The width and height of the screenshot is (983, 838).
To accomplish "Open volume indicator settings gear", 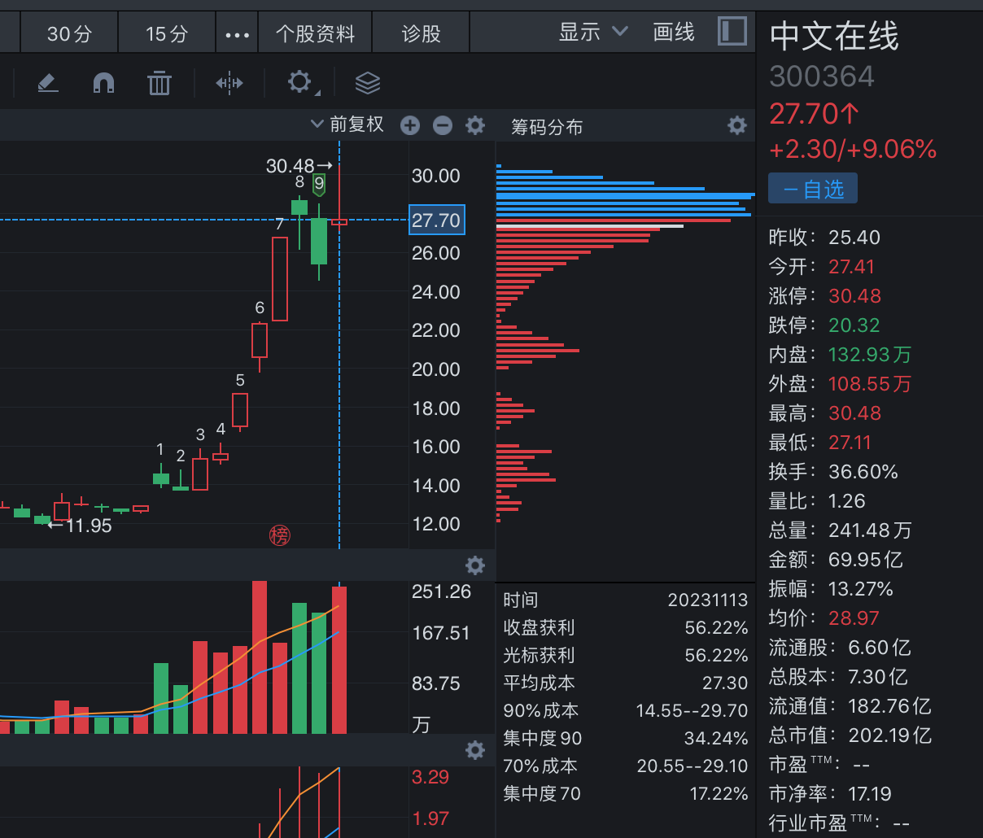I will (475, 565).
